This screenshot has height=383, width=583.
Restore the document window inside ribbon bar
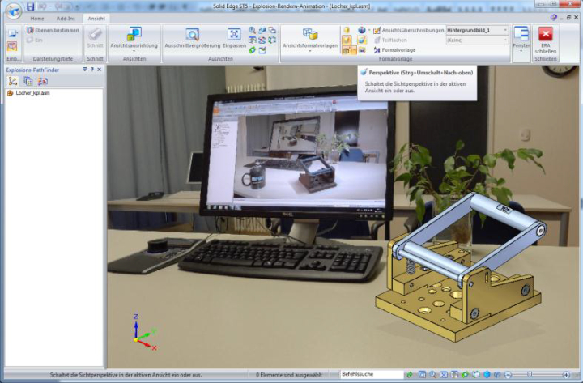pyautogui.click(x=568, y=18)
